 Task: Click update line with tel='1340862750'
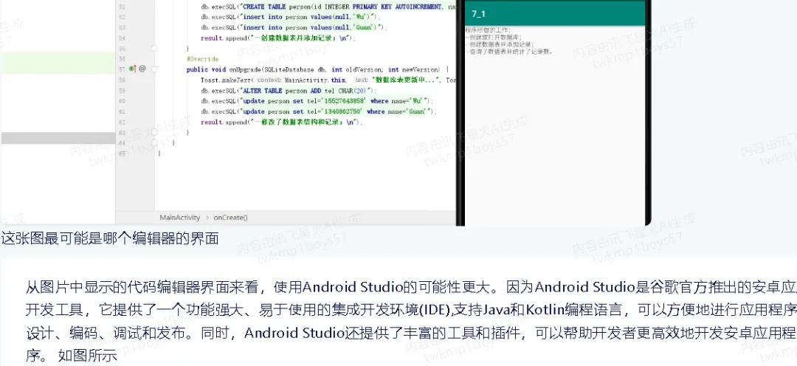pos(319,112)
